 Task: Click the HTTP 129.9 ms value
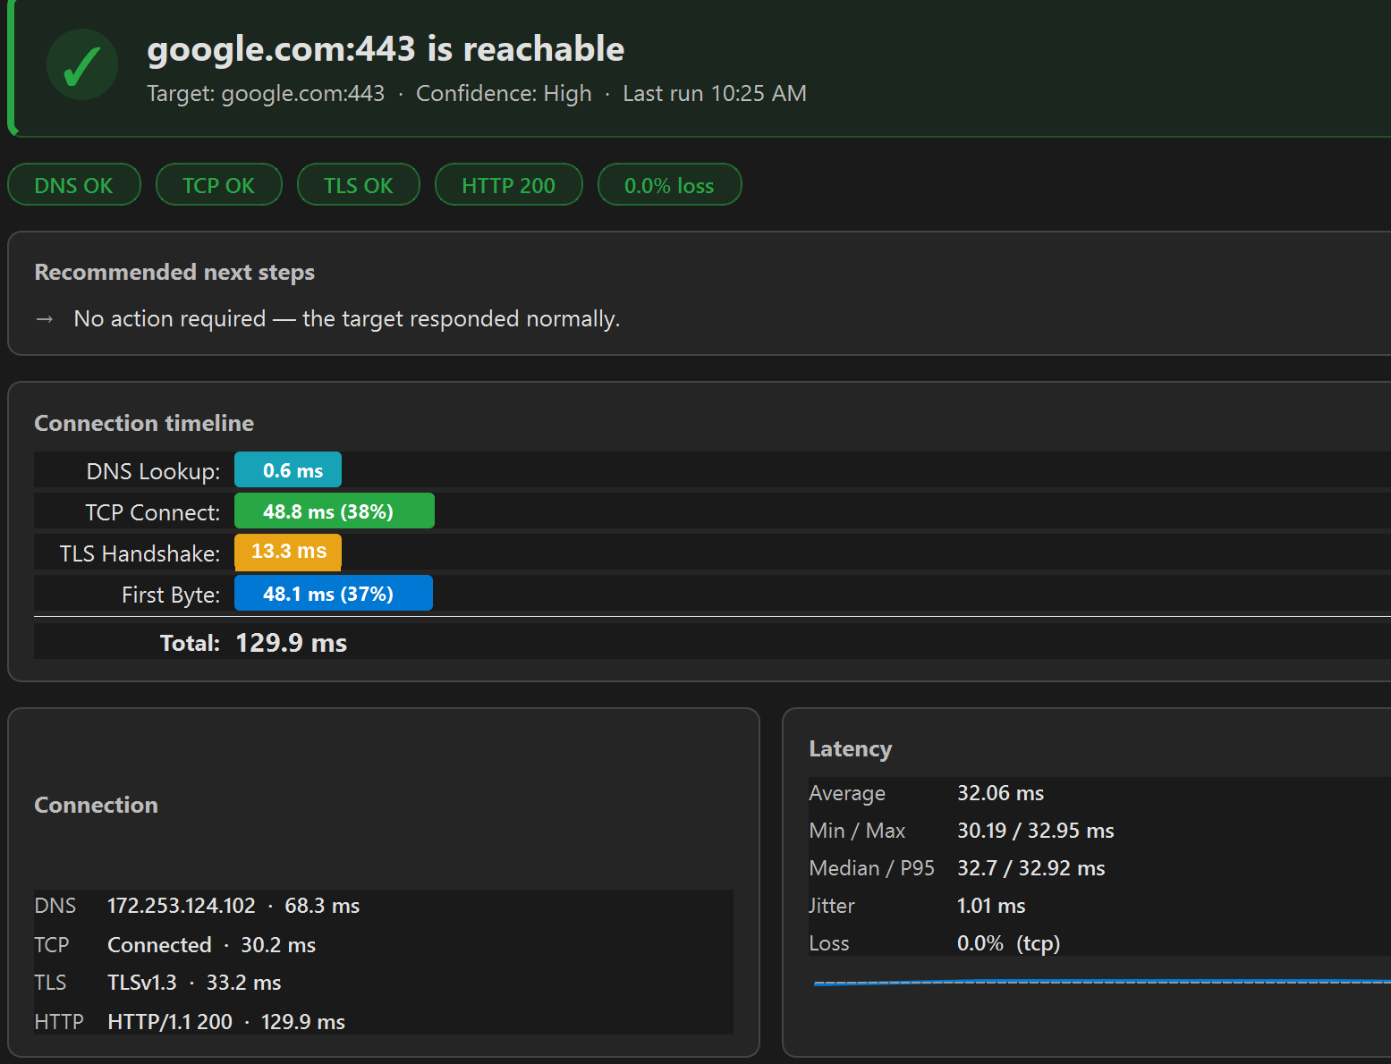point(303,1022)
